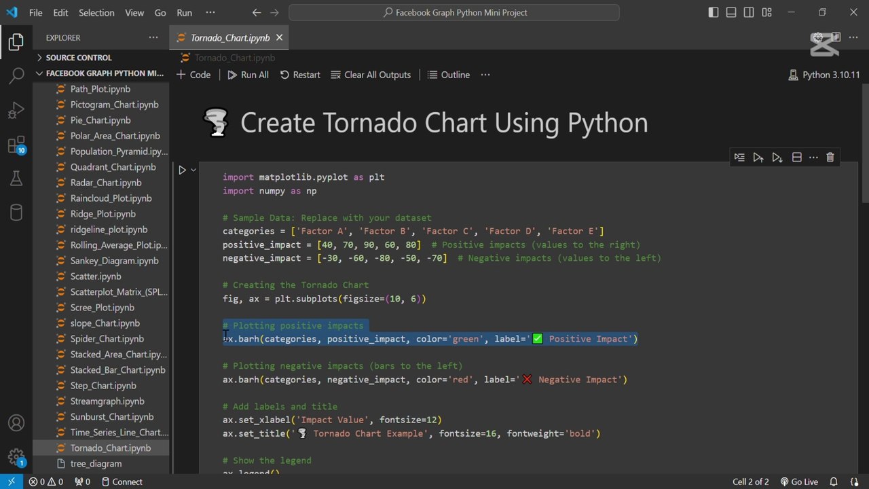This screenshot has height=489, width=869.
Task: Delete the cell with trash icon
Action: coord(830,158)
